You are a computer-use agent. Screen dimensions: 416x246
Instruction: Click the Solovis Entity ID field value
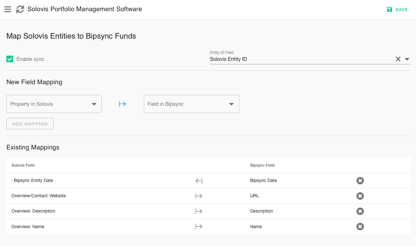(228, 59)
